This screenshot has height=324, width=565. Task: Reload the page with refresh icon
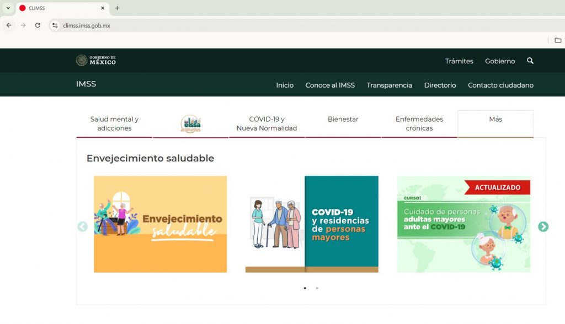(38, 25)
